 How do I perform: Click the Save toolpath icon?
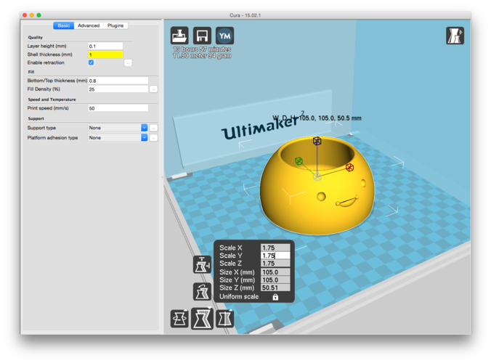(x=202, y=36)
